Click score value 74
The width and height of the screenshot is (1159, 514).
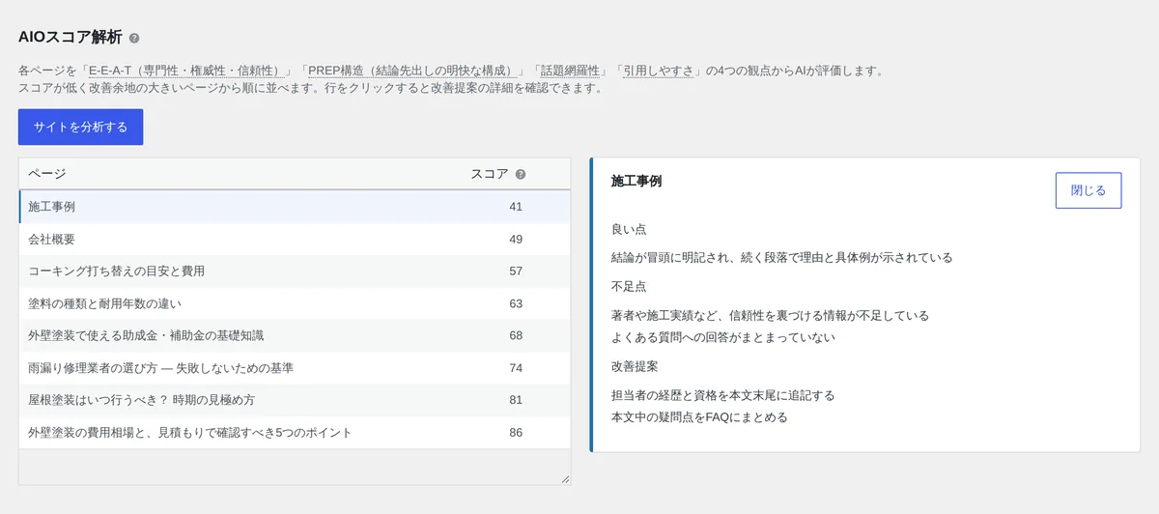point(516,368)
